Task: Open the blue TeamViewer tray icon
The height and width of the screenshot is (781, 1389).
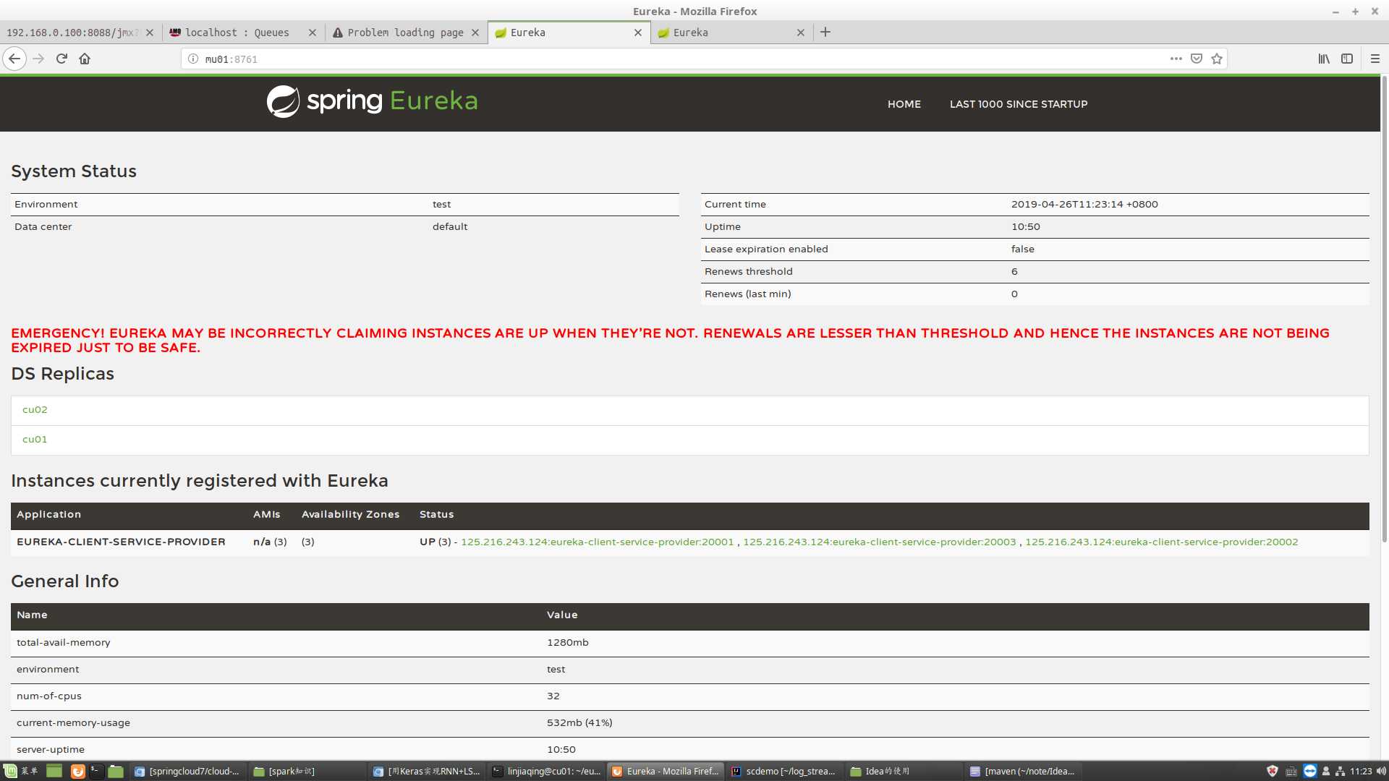Action: pos(1310,771)
